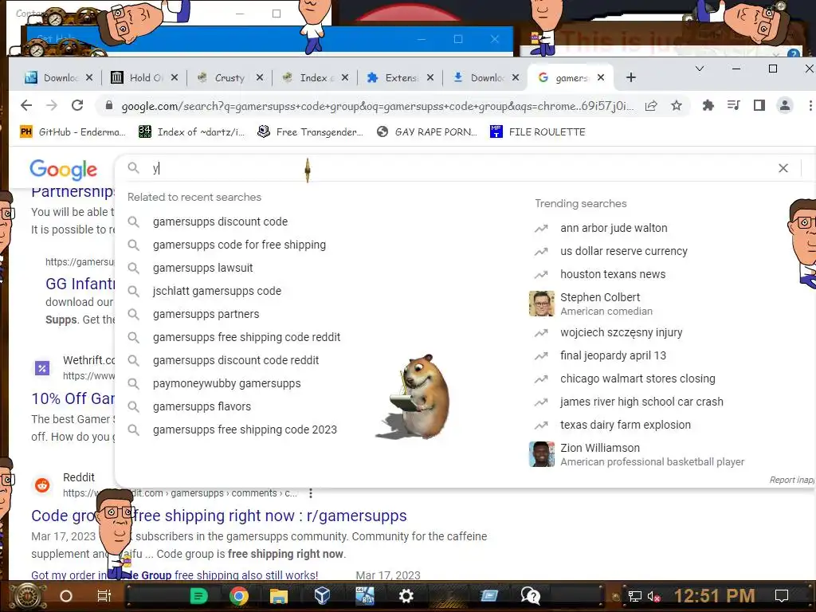Select suggestion gamersupps discount code

point(220,222)
